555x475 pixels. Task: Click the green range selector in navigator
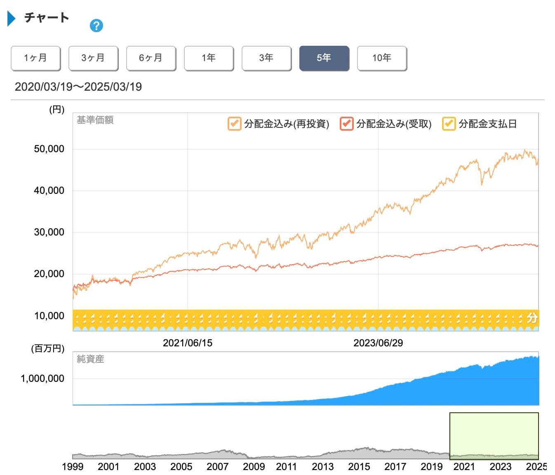coord(494,436)
